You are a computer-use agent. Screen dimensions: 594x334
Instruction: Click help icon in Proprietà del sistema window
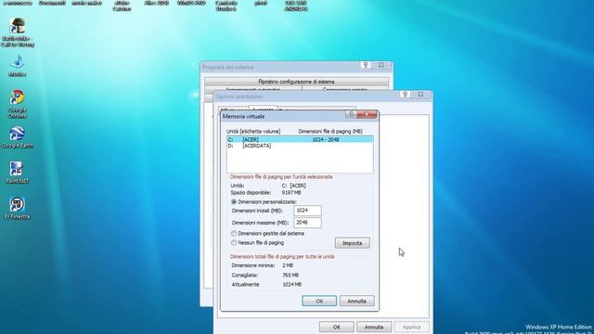pos(366,65)
